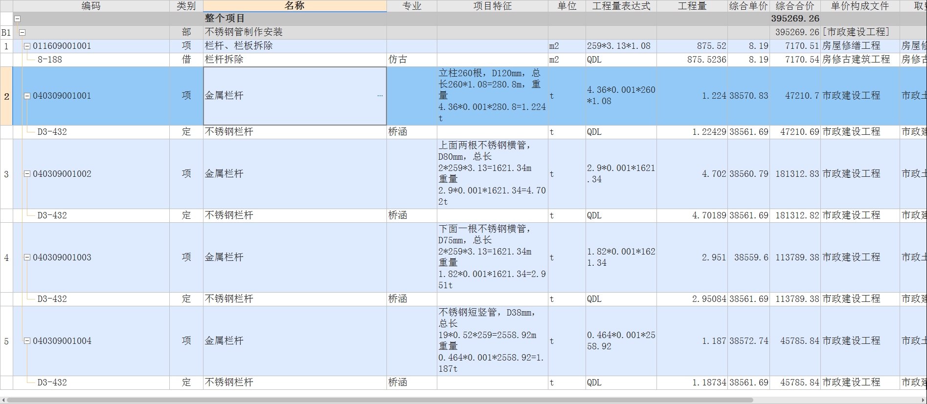The width and height of the screenshot is (927, 404).
Task: Click unit price cell 38572.74
Action: click(x=748, y=341)
